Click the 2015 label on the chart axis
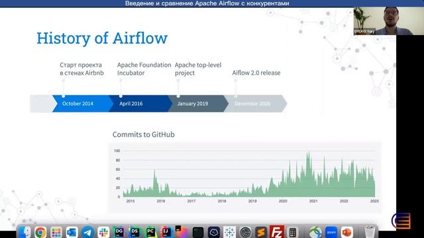Image resolution: width=424 pixels, height=238 pixels. point(131,201)
